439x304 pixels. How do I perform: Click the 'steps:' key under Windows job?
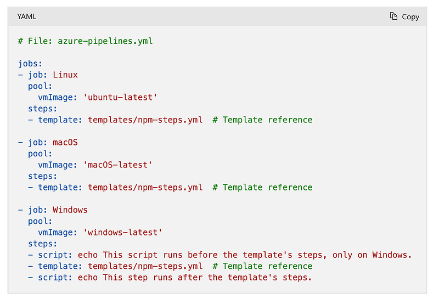coord(43,244)
